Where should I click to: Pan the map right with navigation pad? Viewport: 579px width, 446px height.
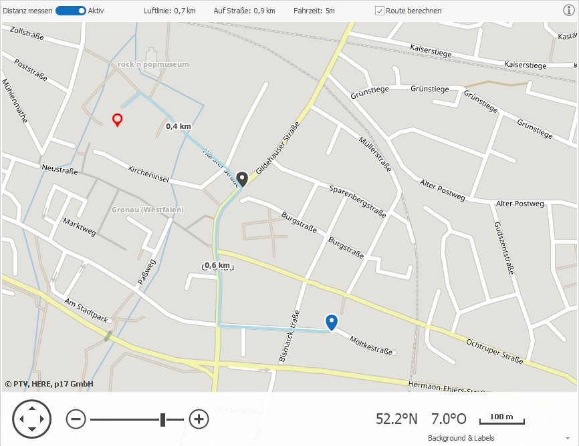[x=44, y=419]
